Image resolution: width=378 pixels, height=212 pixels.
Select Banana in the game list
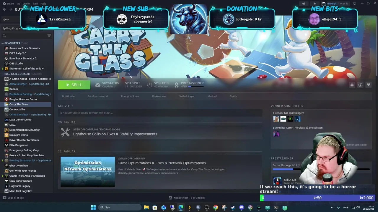point(14,89)
